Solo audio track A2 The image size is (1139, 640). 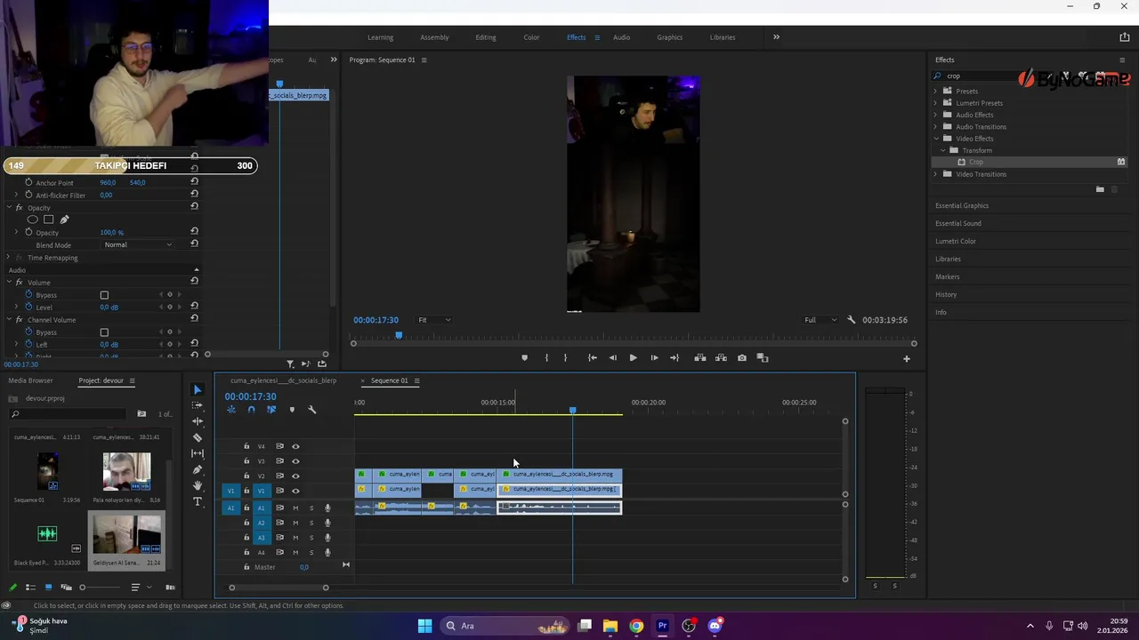[311, 523]
